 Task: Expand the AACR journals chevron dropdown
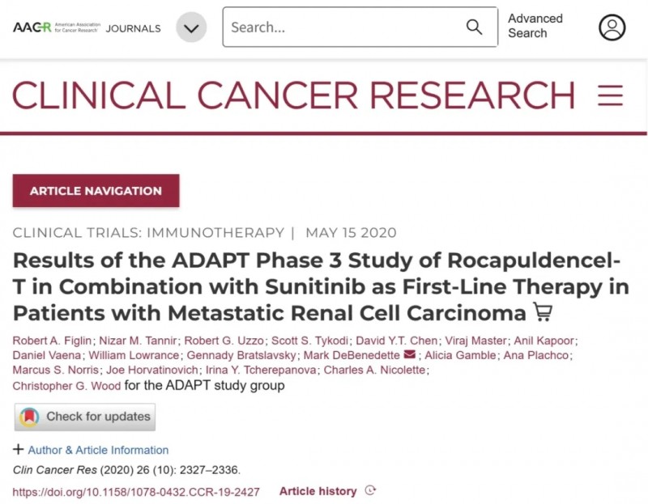(191, 28)
